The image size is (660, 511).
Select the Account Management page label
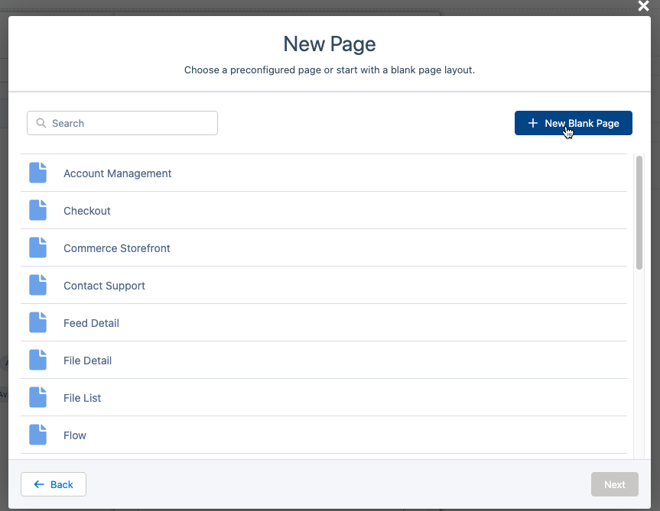(x=117, y=173)
